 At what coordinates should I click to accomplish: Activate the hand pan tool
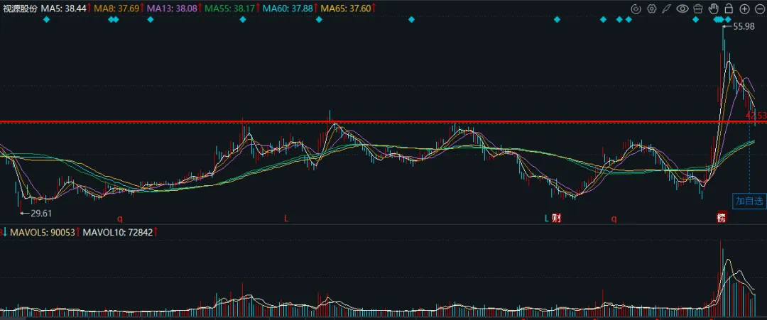[x=714, y=9]
